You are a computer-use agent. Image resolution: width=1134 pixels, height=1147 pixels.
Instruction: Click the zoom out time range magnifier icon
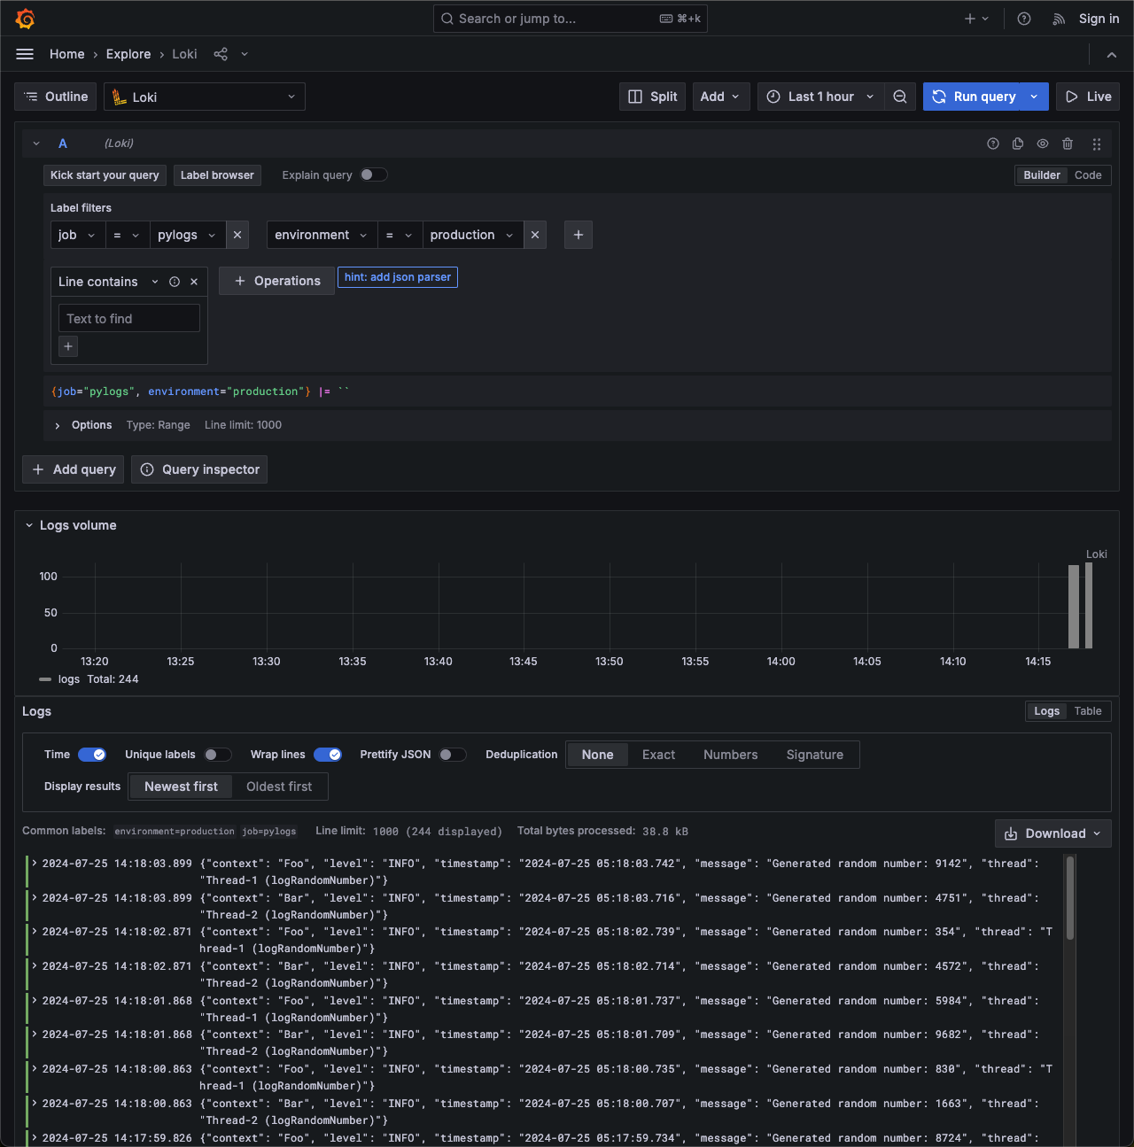click(x=900, y=97)
